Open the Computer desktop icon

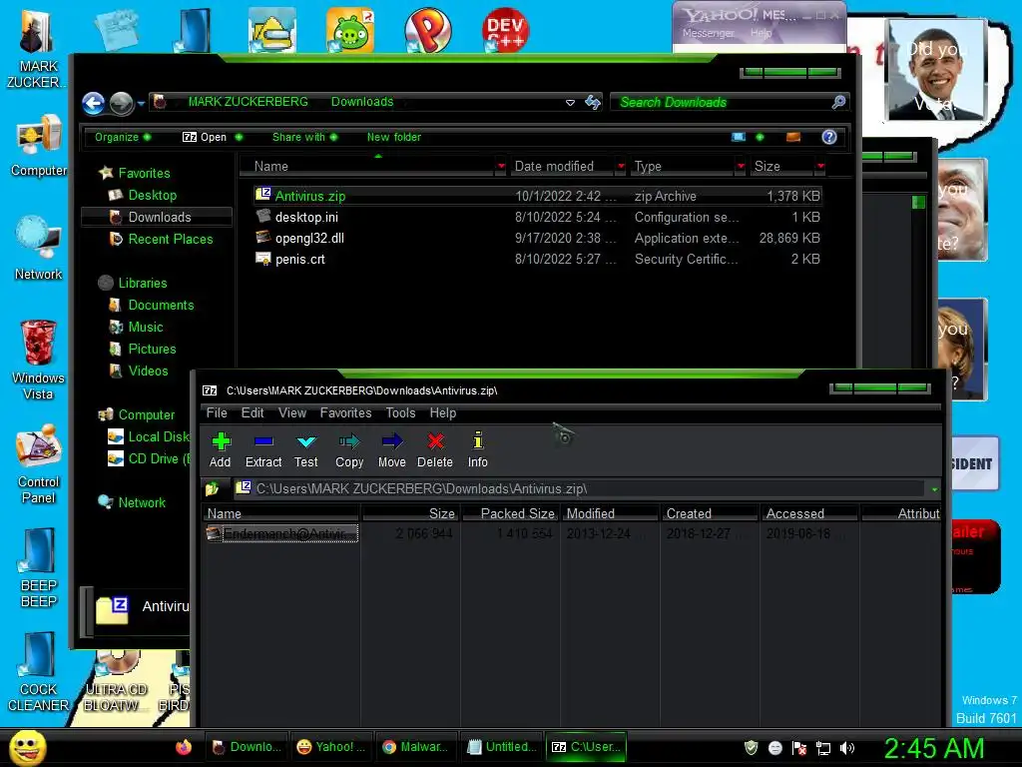tap(39, 146)
